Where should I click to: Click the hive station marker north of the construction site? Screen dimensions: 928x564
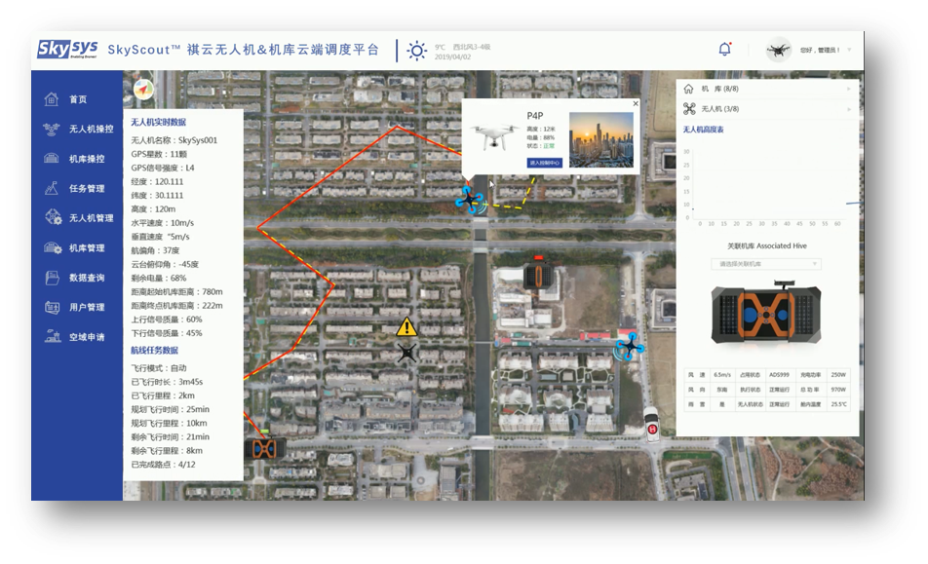(x=537, y=274)
